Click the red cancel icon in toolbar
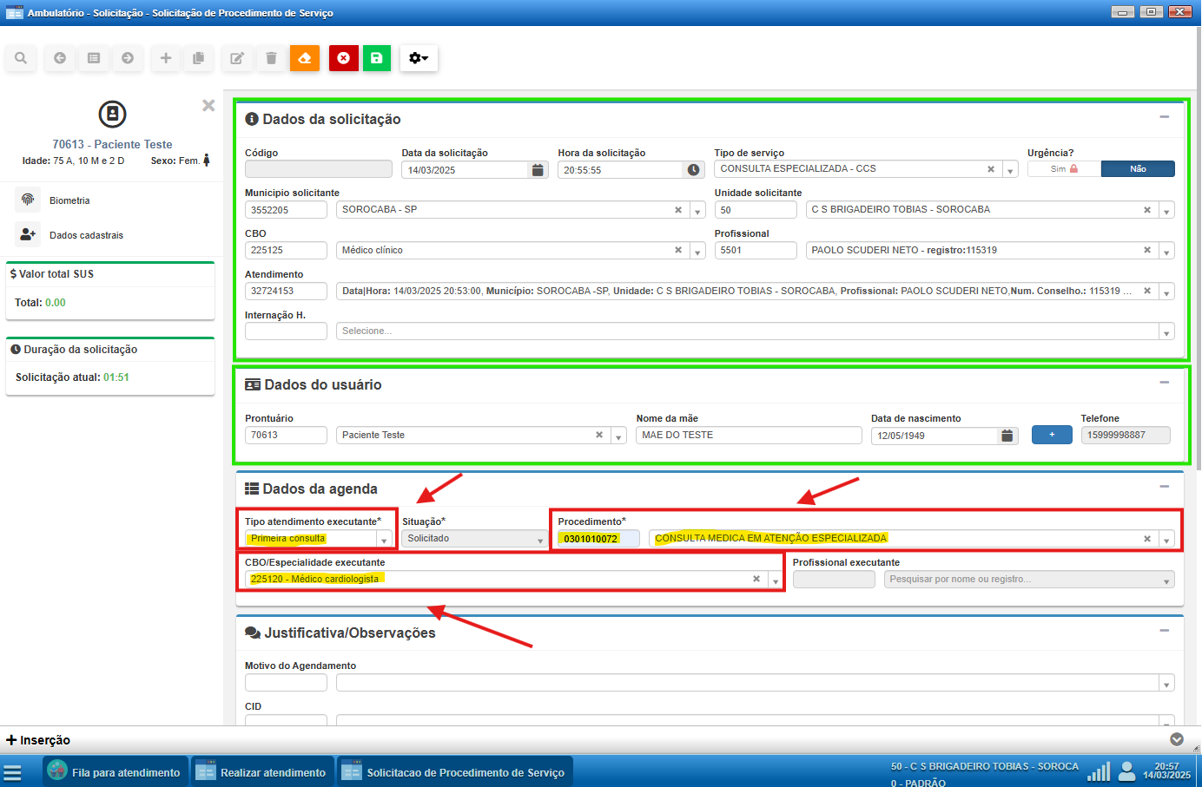Screen dimensions: 1202x787 pyautogui.click(x=343, y=58)
